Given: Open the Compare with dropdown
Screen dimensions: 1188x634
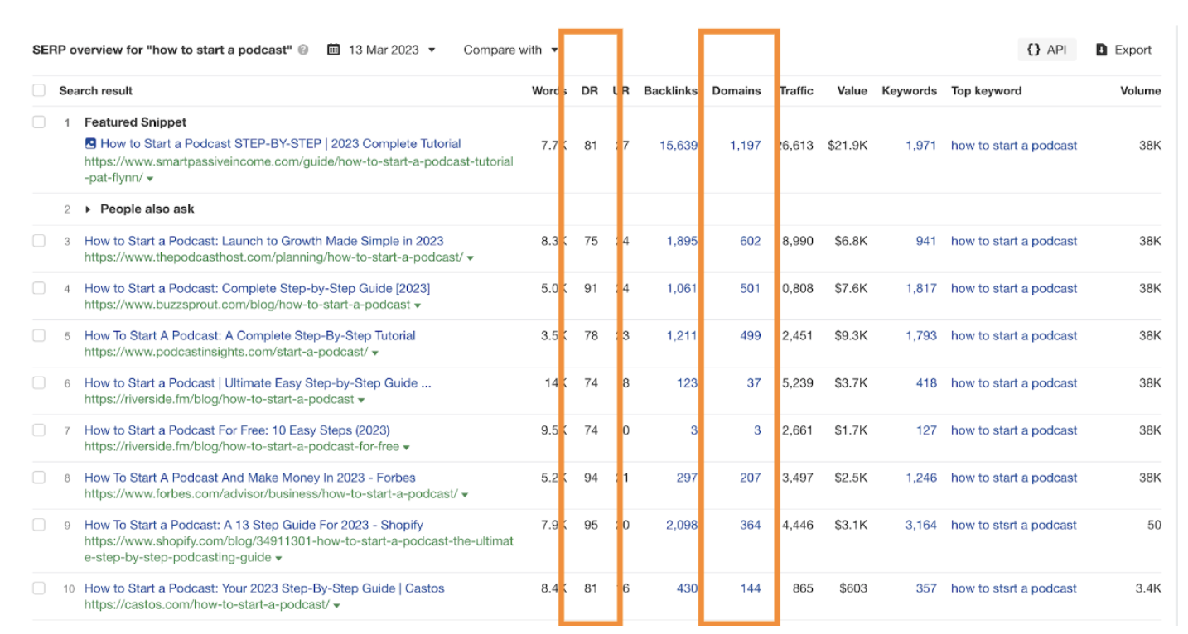Looking at the screenshot, I should (x=510, y=50).
